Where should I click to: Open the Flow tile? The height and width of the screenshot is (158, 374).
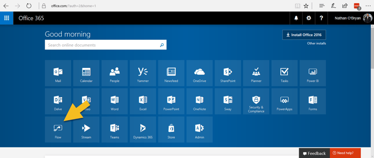(58, 130)
